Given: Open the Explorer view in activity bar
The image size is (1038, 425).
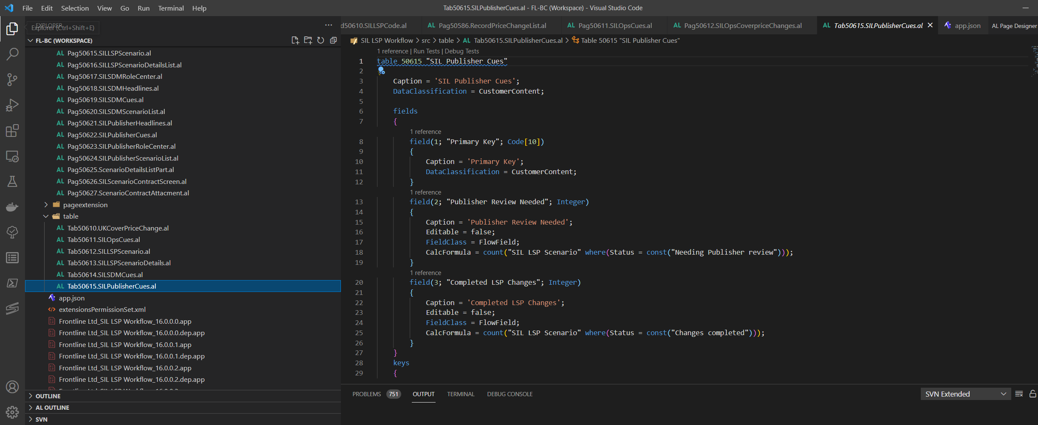Looking at the screenshot, I should coord(12,29).
